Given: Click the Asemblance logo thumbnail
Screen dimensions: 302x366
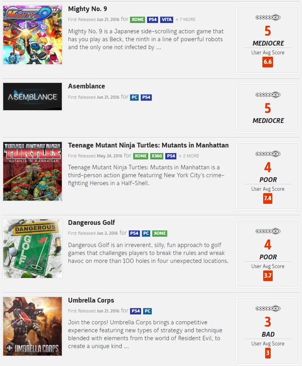Looking at the screenshot, I should 33,96.
